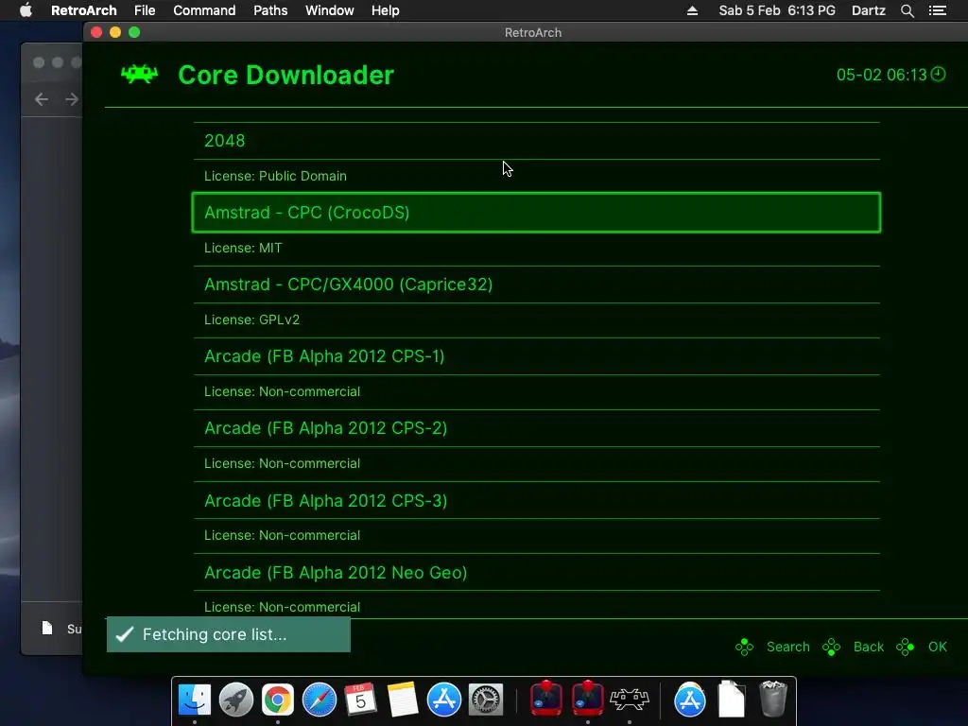Image resolution: width=968 pixels, height=726 pixels.
Task: Click the RetroArch window title bar text
Action: point(533,33)
